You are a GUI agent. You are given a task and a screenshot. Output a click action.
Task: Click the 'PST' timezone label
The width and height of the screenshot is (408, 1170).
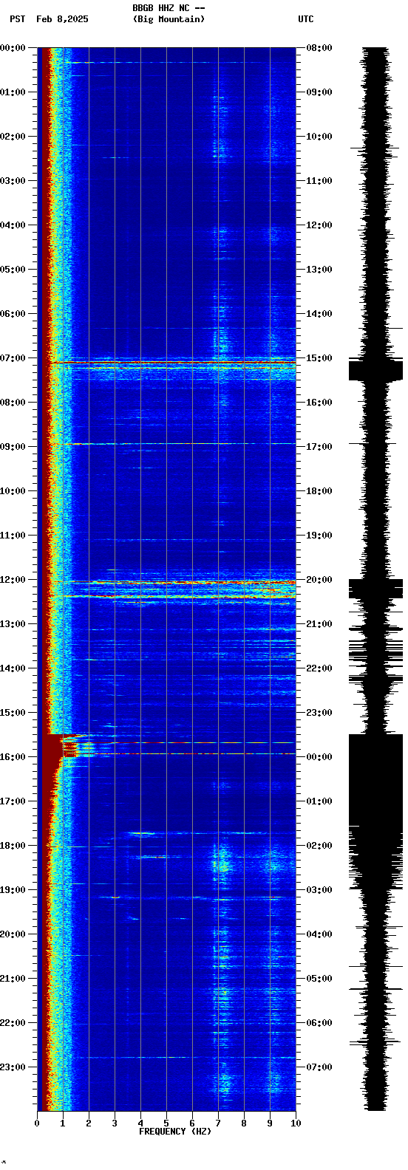[17, 19]
